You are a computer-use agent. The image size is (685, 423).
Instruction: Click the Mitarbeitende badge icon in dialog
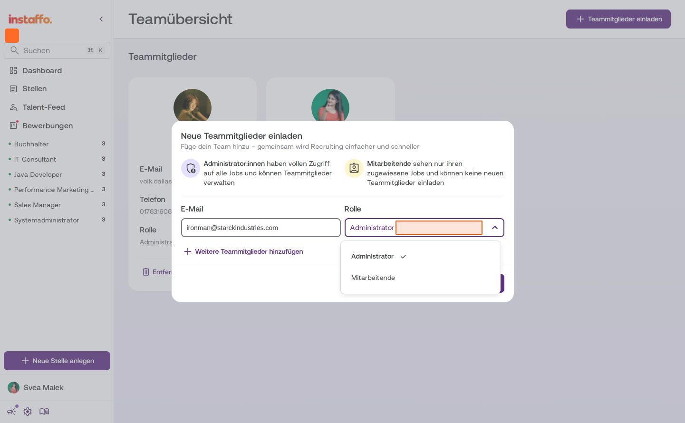(354, 168)
